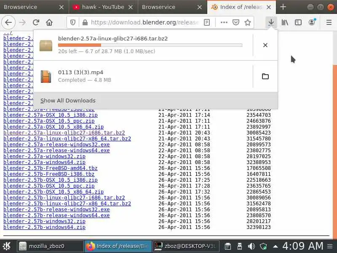Cancel the blender-2.57a tar.bz2 download

pyautogui.click(x=265, y=45)
